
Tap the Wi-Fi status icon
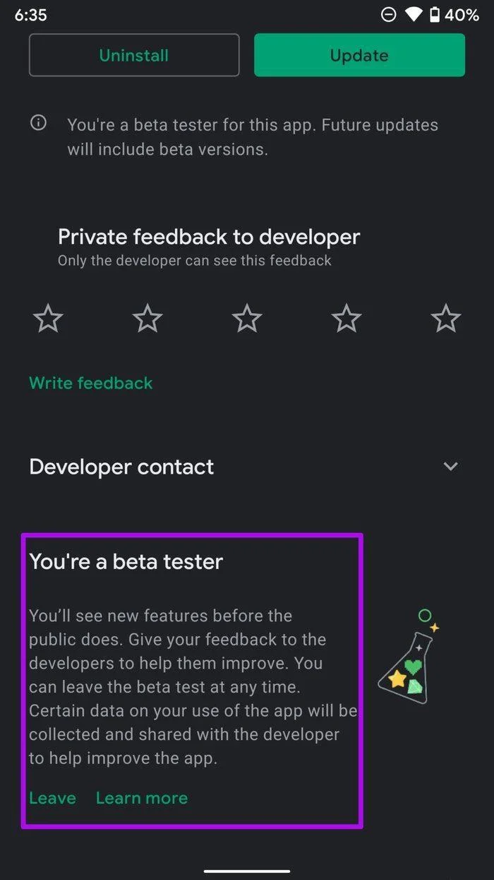(x=414, y=15)
